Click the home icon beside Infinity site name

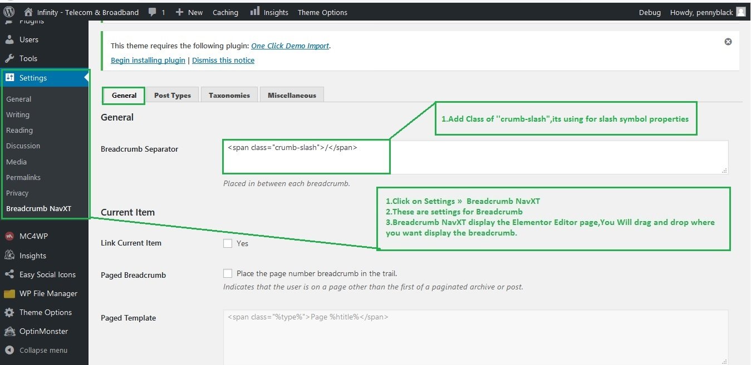(x=28, y=12)
